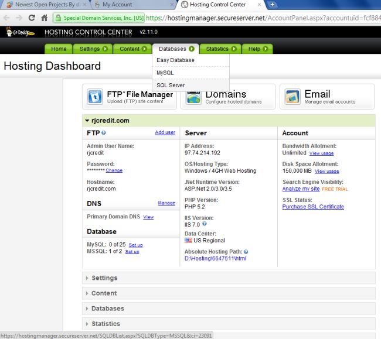This screenshot has width=381, height=339.
Task: Click the Add user link for FTP
Action: [x=165, y=132]
